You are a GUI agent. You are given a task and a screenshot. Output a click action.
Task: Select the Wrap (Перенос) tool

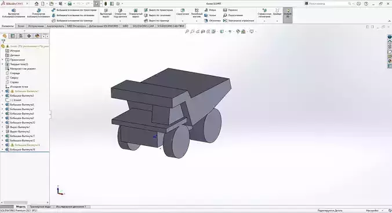[230, 10]
